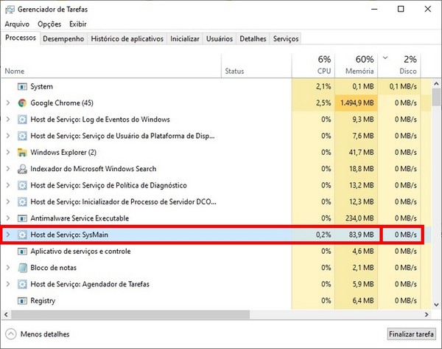This screenshot has height=349, width=442.
Task: Click SysMain memory value 83,9 MB
Action: 362,235
